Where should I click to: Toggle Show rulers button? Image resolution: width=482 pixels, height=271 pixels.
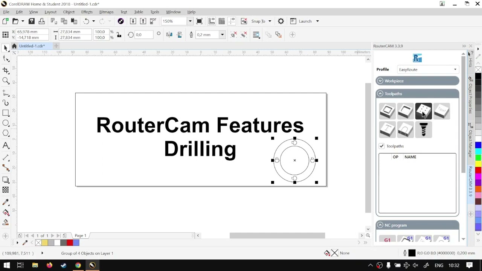pos(212,21)
